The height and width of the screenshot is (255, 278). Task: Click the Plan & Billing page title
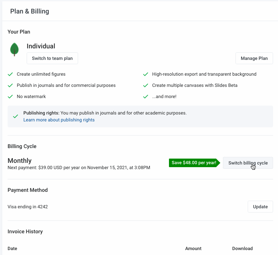click(30, 11)
